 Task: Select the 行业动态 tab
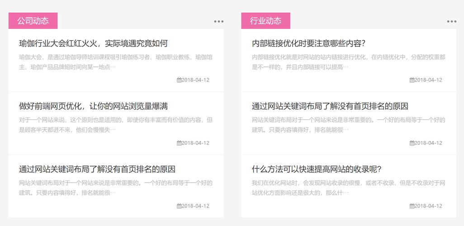pyautogui.click(x=265, y=21)
